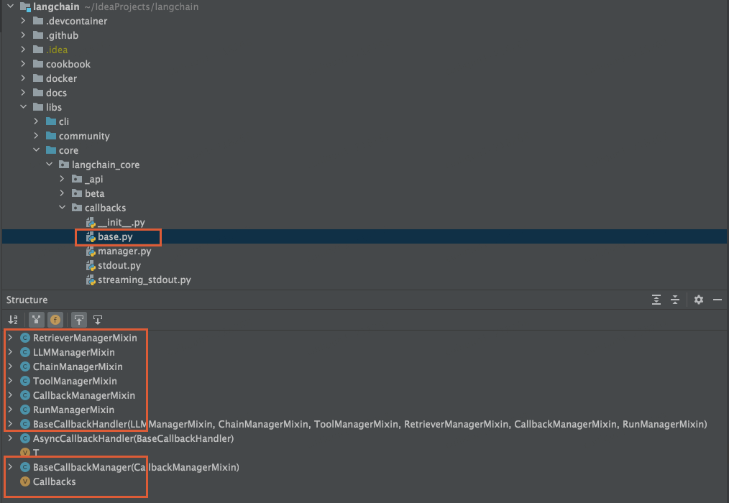Click class icon of RunManagerMixin
729x503 pixels.
(x=25, y=410)
